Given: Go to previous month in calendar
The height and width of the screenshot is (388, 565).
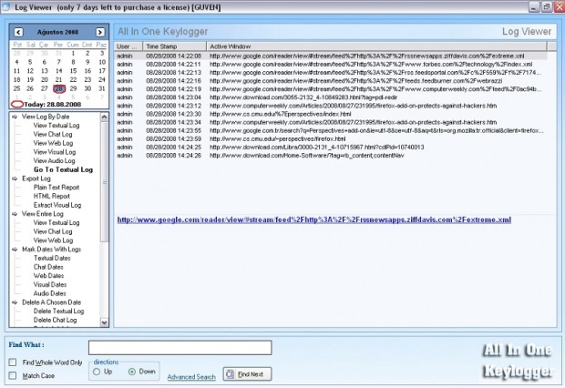Looking at the screenshot, I should coord(19,32).
